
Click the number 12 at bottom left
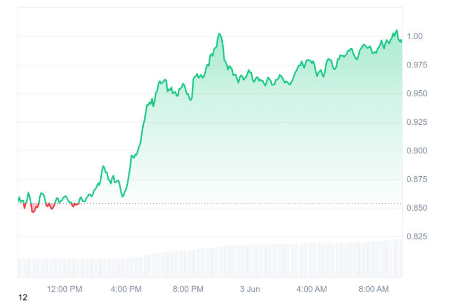(x=23, y=297)
